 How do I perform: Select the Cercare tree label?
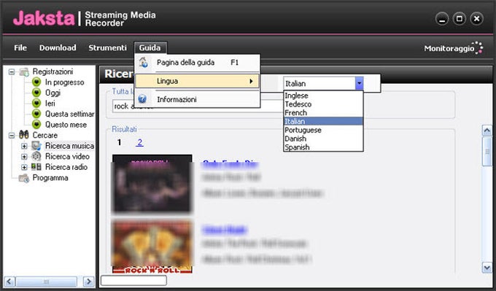tap(45, 136)
